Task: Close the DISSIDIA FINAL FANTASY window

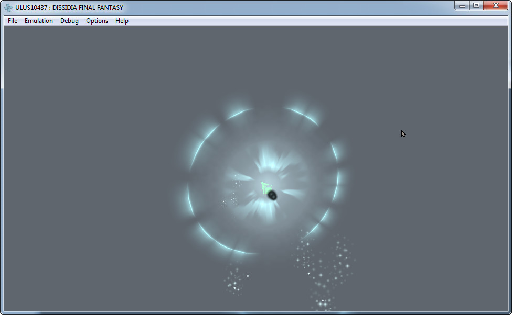Action: [x=496, y=5]
